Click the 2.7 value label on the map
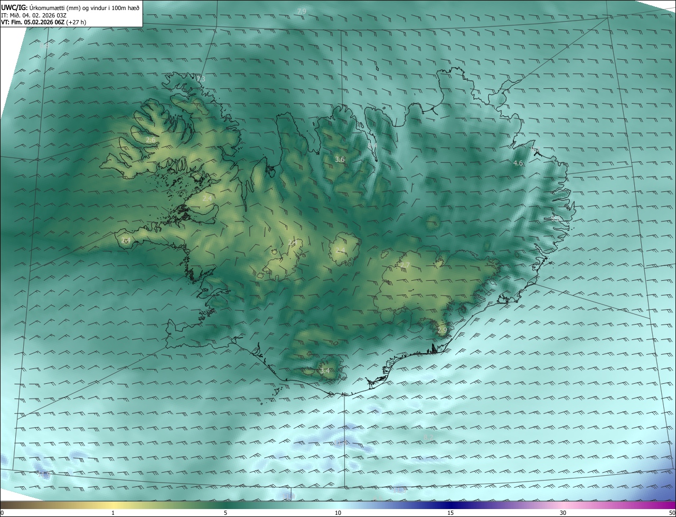This screenshot has width=676, height=517. (x=405, y=265)
